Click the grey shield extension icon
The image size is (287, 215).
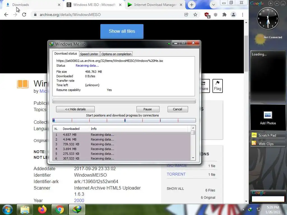click(x=216, y=15)
